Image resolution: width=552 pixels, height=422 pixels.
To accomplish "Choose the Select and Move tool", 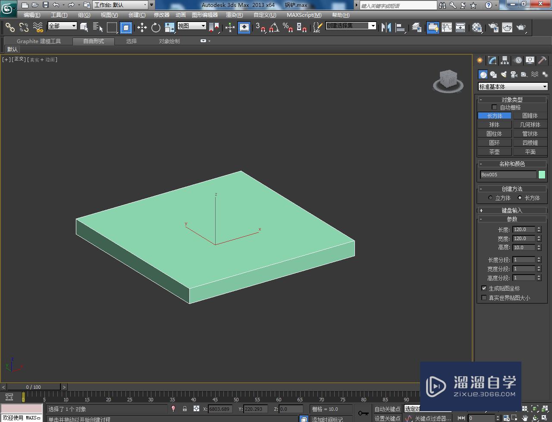I will click(x=142, y=28).
